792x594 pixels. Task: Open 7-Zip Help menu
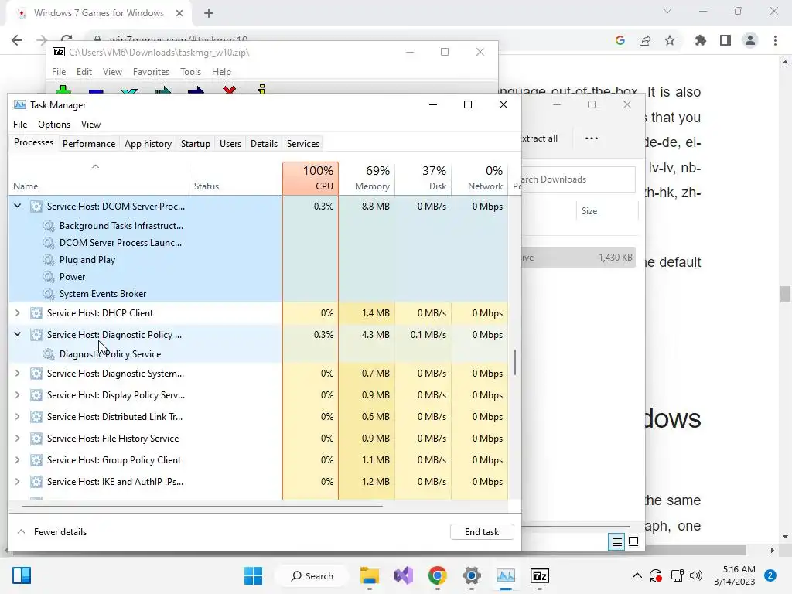tap(221, 72)
